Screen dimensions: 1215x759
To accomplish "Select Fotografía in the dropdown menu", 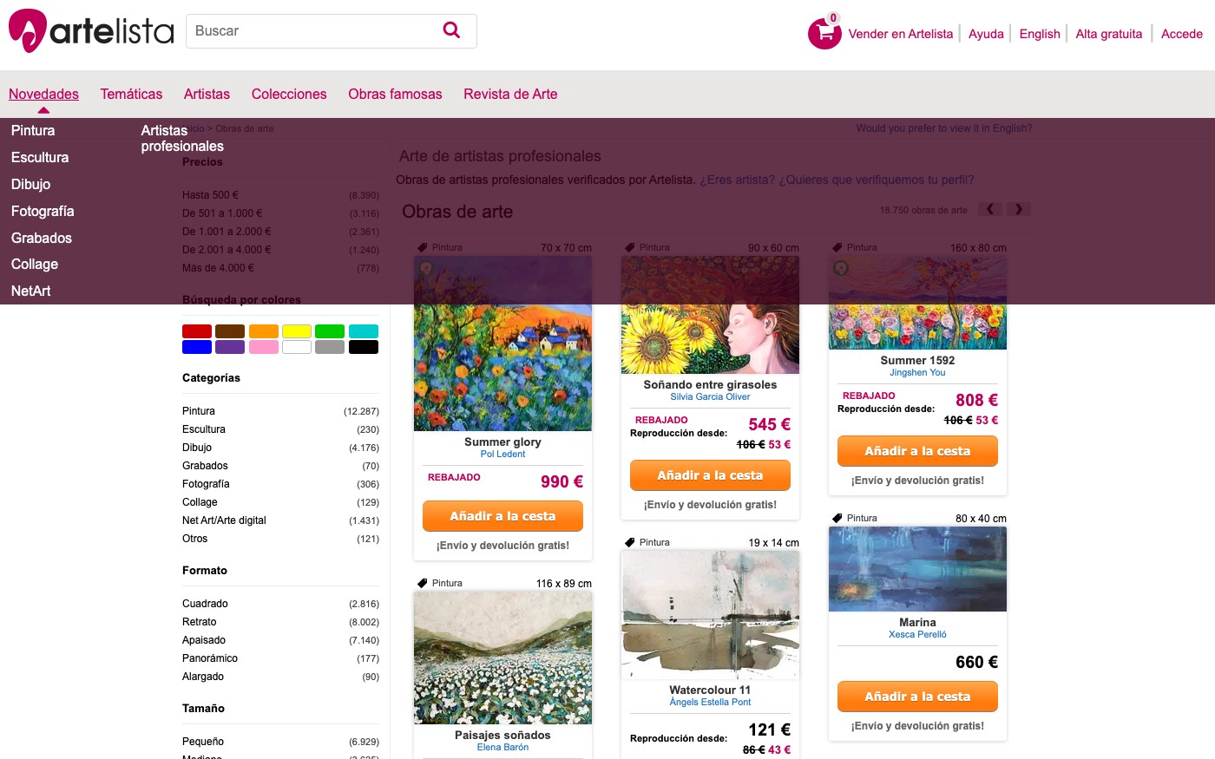I will (x=43, y=211).
